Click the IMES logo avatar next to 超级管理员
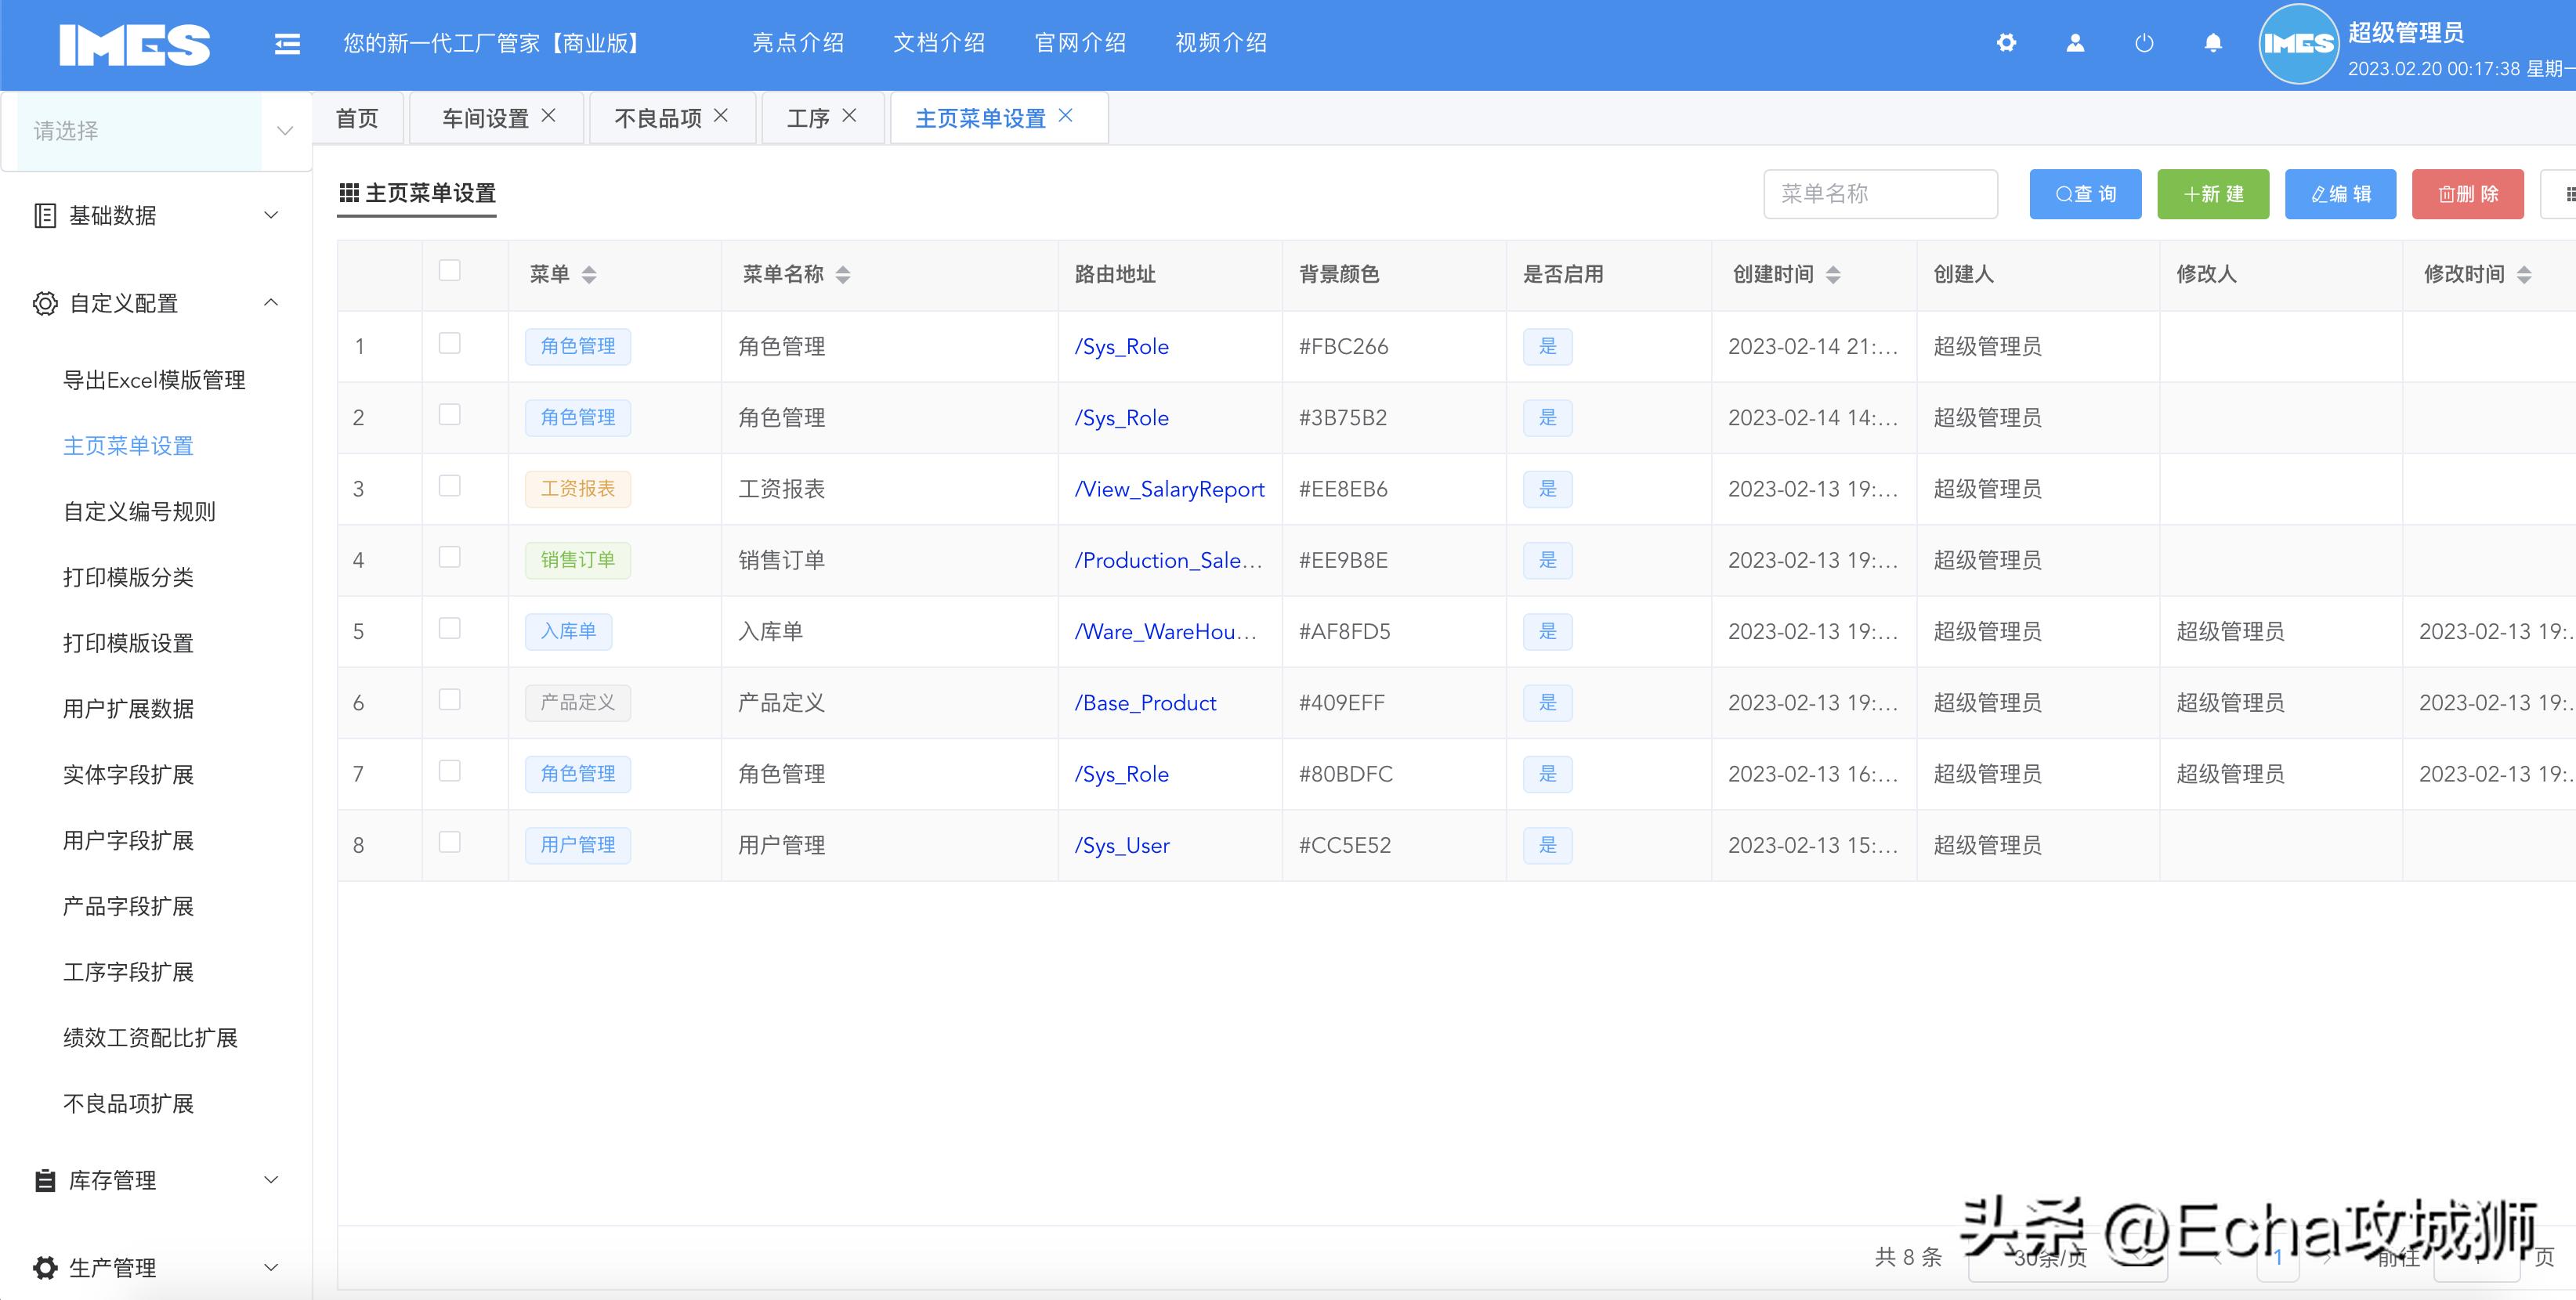This screenshot has height=1300, width=2576. click(x=2299, y=43)
